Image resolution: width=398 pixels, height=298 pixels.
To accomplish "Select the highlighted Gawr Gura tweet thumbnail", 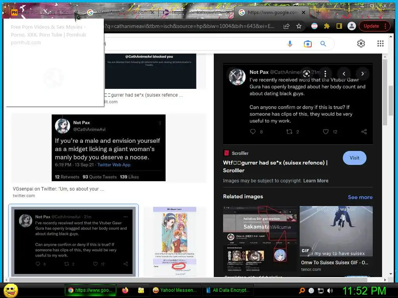I will (x=73, y=241).
